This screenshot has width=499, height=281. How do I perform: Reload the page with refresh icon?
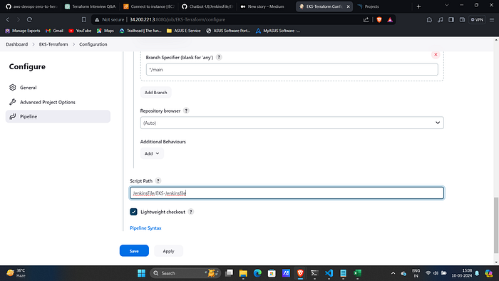click(x=29, y=20)
